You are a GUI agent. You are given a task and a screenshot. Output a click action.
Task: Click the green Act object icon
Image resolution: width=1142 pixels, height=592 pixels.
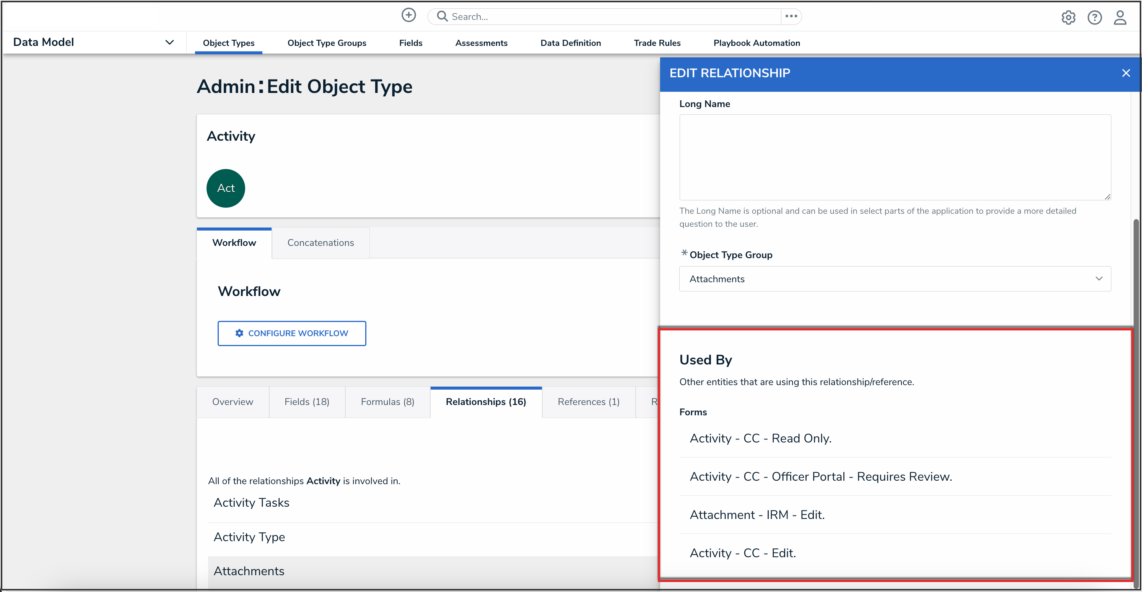[x=226, y=188]
